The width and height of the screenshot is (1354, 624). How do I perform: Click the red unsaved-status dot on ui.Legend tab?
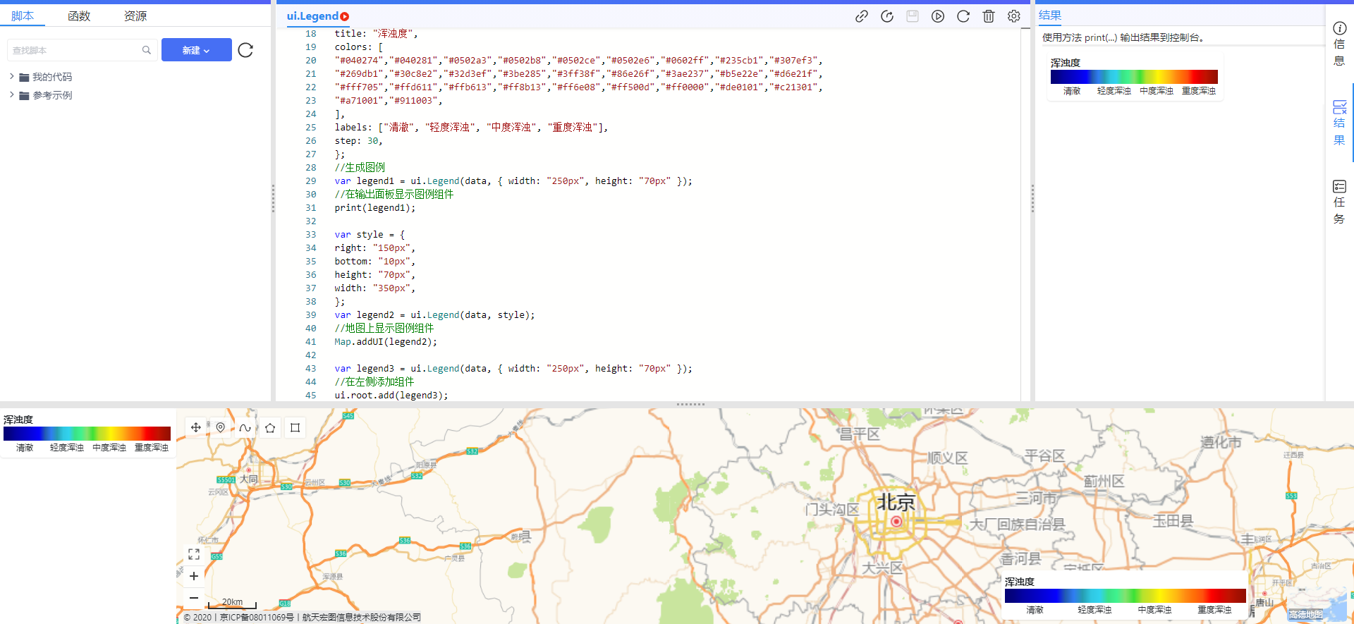[x=345, y=16]
